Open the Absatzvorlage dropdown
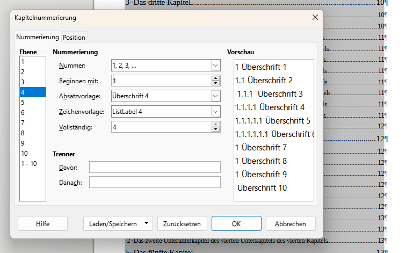 [x=215, y=96]
